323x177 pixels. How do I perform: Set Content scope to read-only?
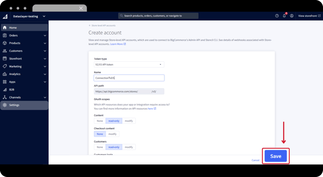point(114,121)
